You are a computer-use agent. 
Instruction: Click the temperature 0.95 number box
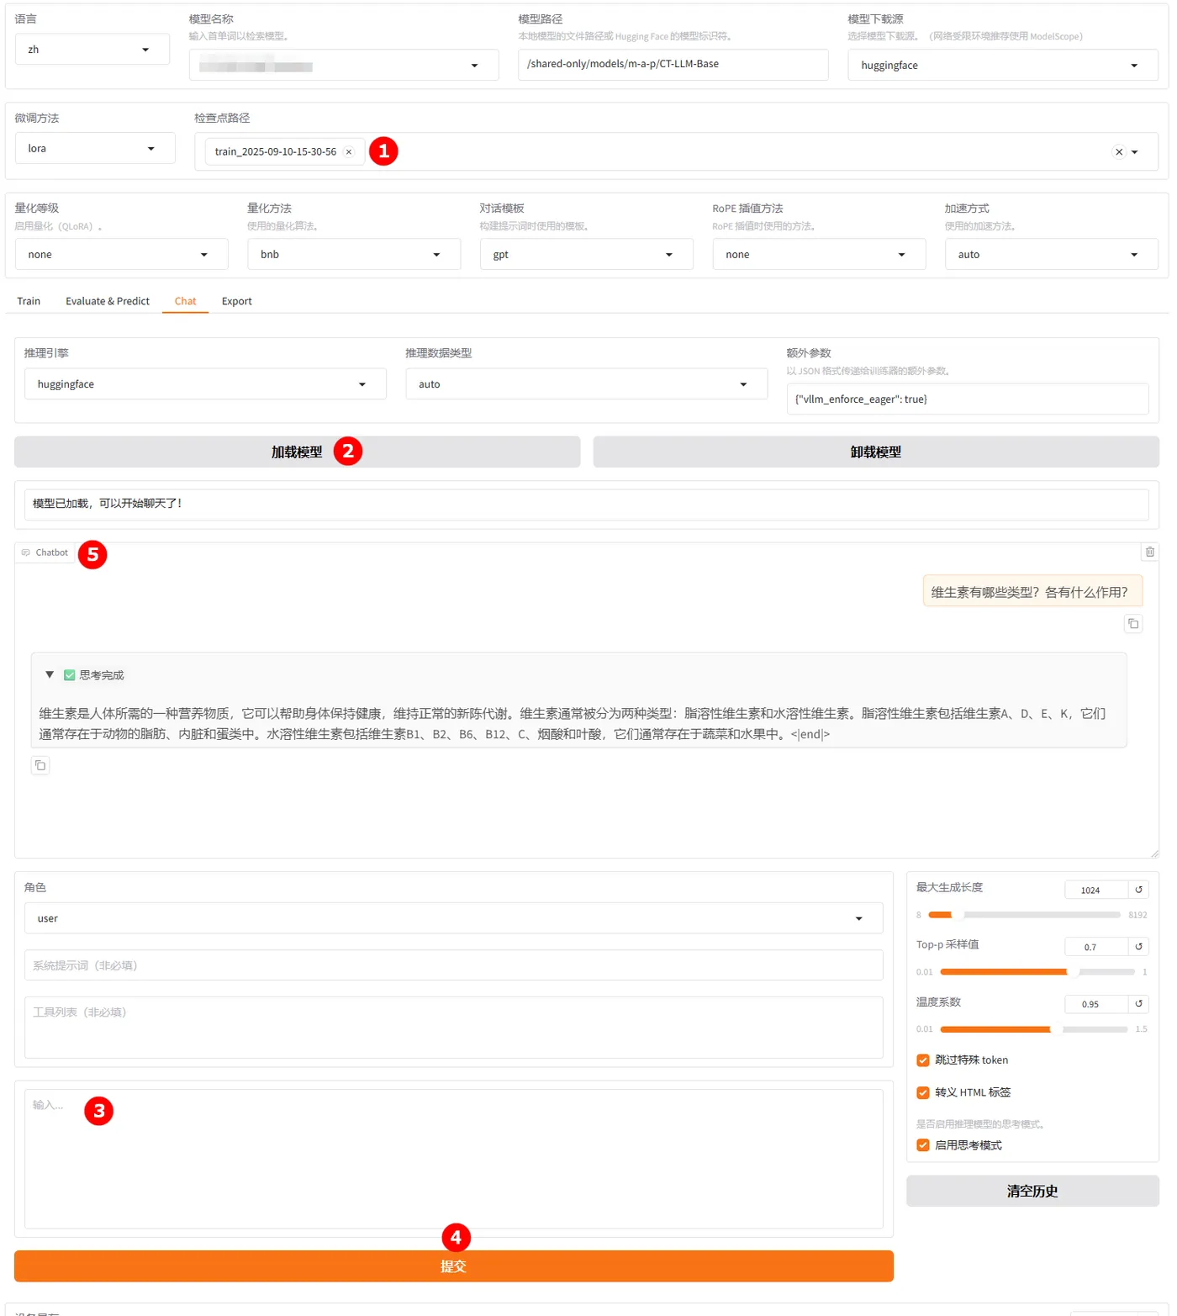(1096, 1004)
